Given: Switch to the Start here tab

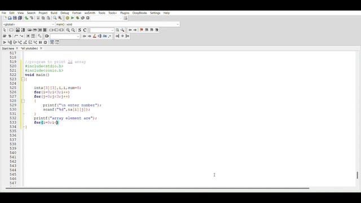Looking at the screenshot, I should pyautogui.click(x=8, y=48).
